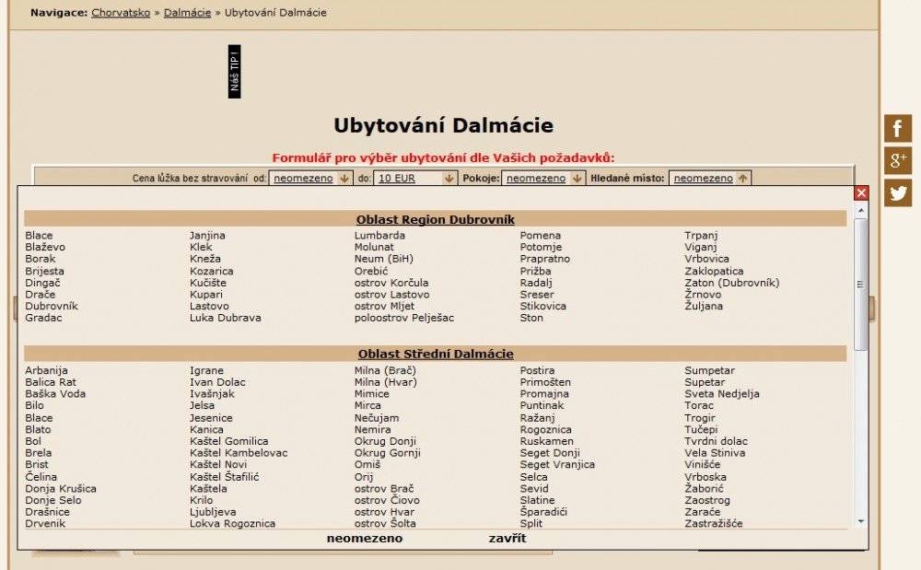Open the Facebook share icon

[x=898, y=129]
